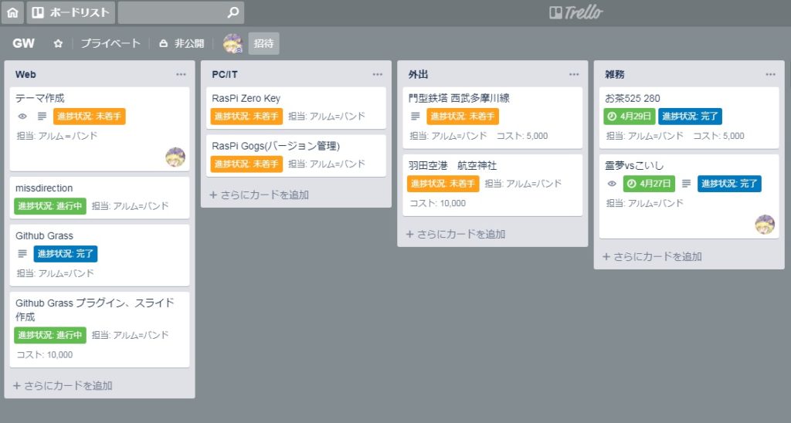Click 未着手 badge on RasPi Gogs card
Viewport: 791px width, 423px height.
[246, 164]
